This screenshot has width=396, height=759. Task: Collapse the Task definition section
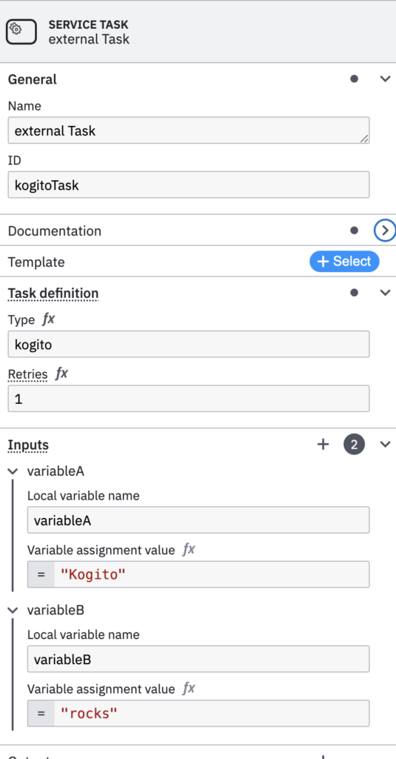(x=385, y=292)
